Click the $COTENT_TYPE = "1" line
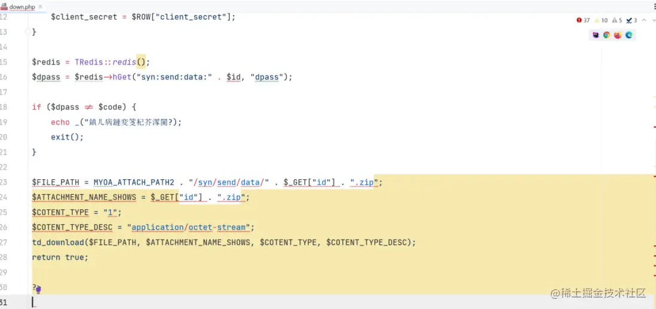The image size is (656, 309). click(77, 212)
